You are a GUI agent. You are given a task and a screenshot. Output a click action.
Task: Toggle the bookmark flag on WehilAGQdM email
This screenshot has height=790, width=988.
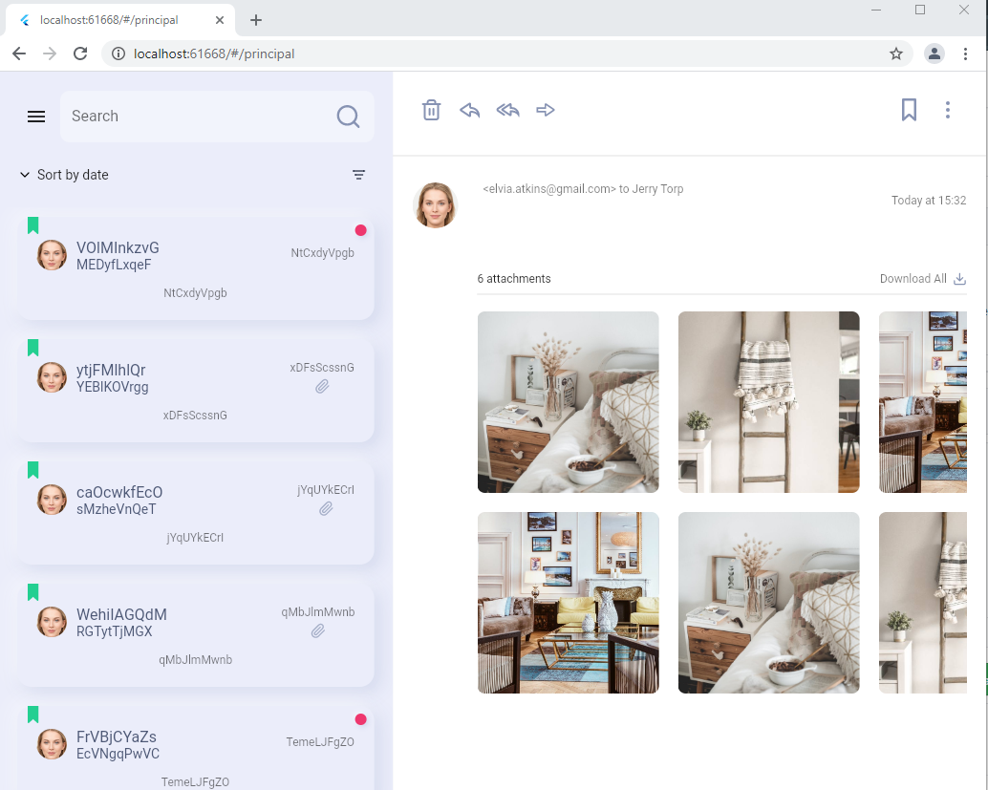coord(33,591)
